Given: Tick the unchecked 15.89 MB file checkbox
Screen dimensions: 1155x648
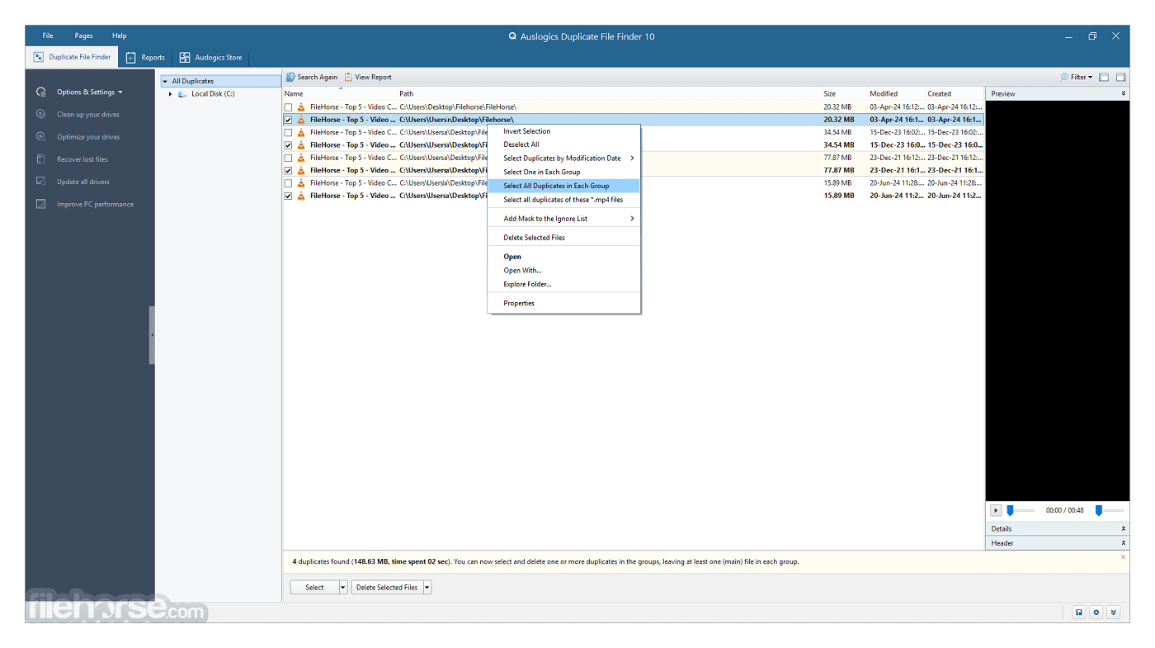Looking at the screenshot, I should point(289,183).
